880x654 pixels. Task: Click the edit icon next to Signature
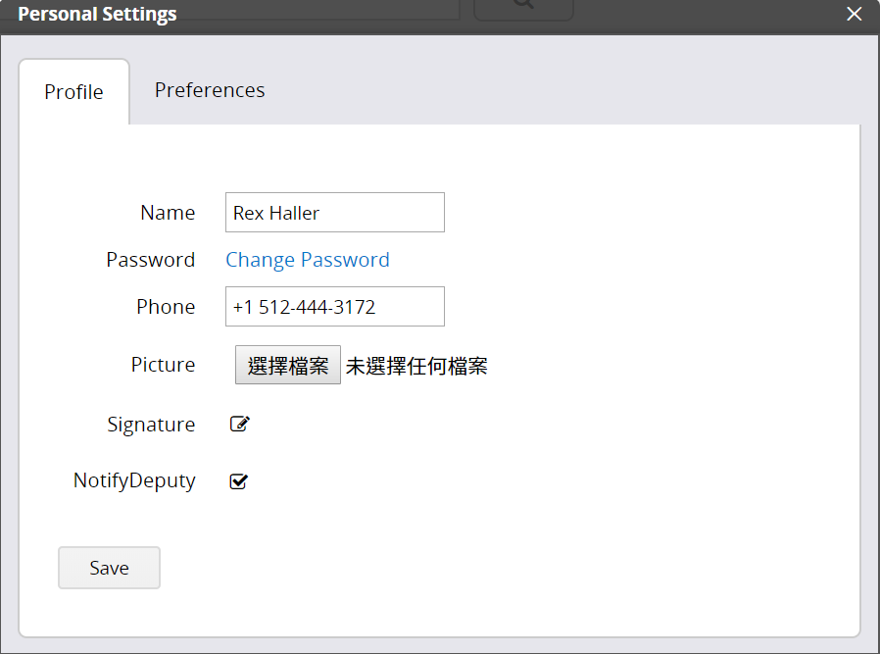click(x=238, y=424)
